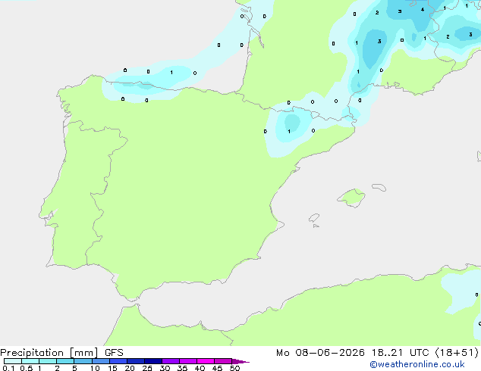Click the legend label '30'

pyautogui.click(x=165, y=368)
